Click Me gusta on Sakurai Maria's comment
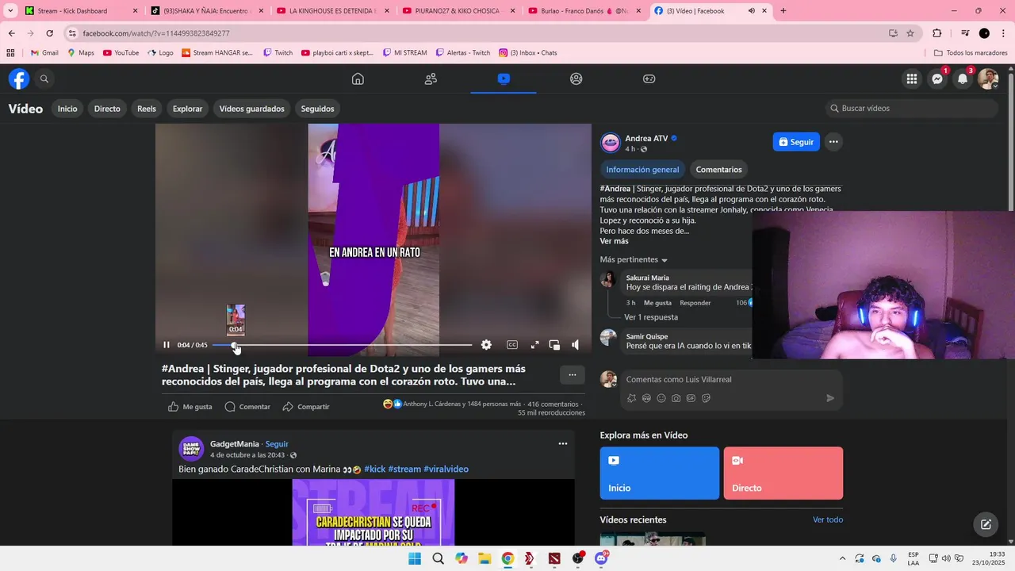Screen dimensions: 1015x571 coord(657,303)
